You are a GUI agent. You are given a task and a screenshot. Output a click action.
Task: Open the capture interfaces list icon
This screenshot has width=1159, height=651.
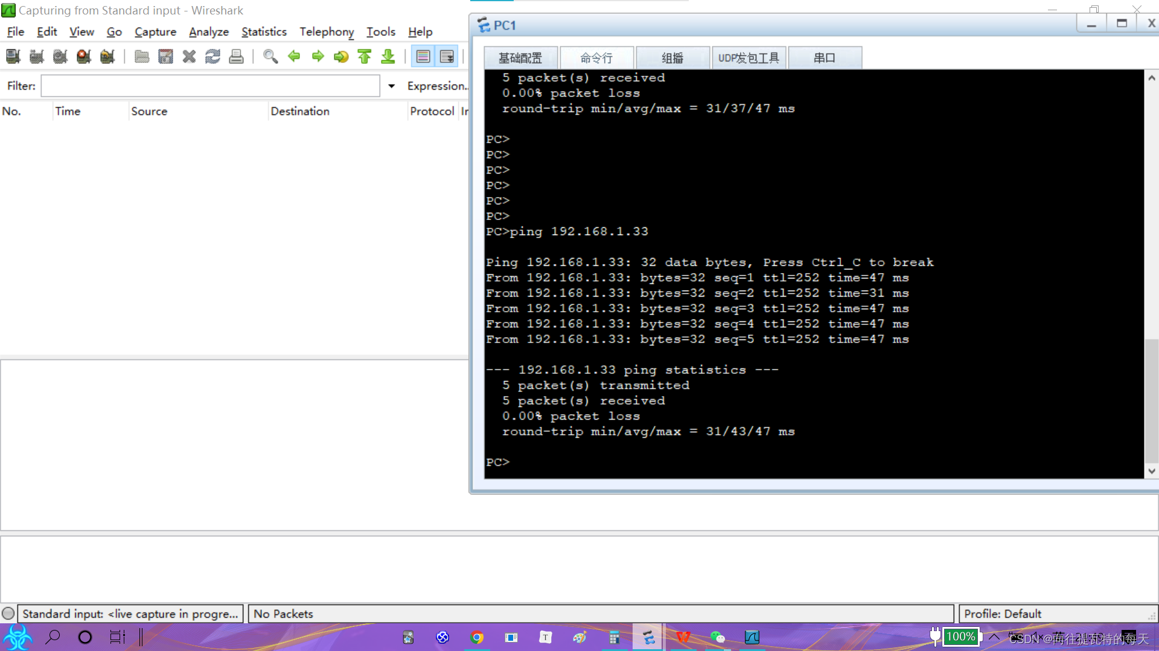[13, 57]
